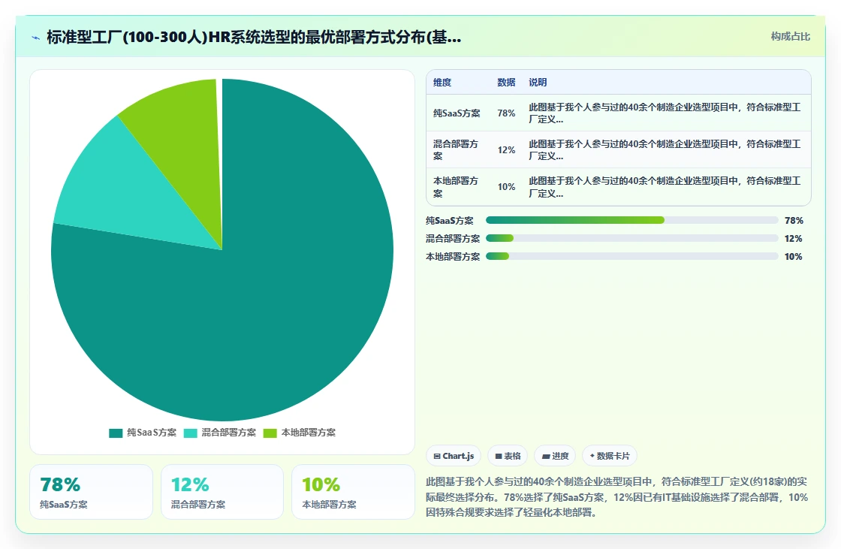Click the 混合部署方案 progress bar
This screenshot has height=549, width=841.
(632, 238)
